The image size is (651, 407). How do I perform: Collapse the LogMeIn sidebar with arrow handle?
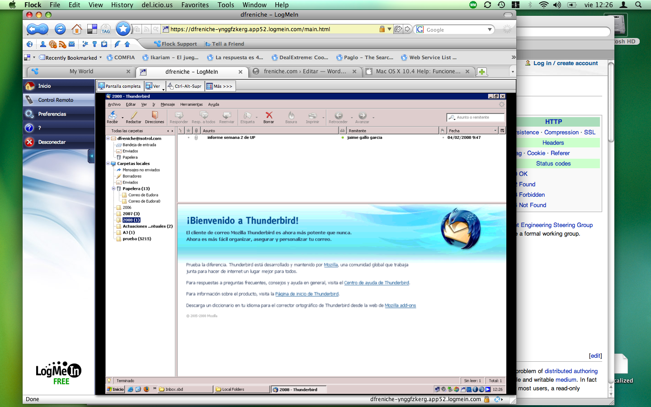click(x=91, y=156)
